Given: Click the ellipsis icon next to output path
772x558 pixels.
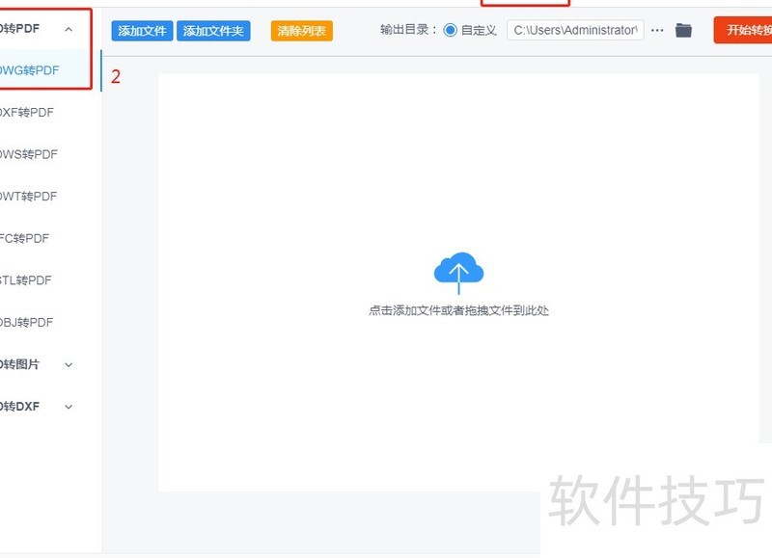Looking at the screenshot, I should (657, 30).
